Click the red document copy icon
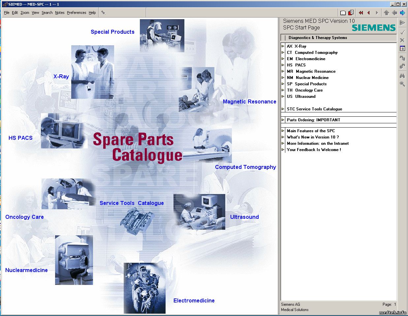This screenshot has width=408, height=316. (351, 13)
